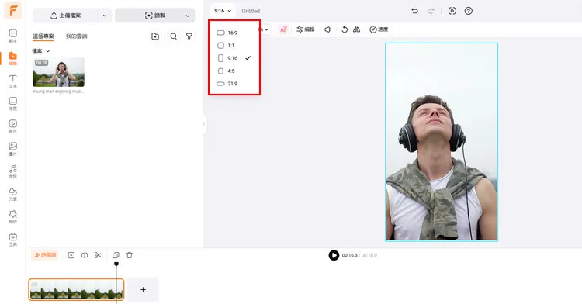The width and height of the screenshot is (582, 304).
Task: Redo the last undone action
Action: [431, 11]
